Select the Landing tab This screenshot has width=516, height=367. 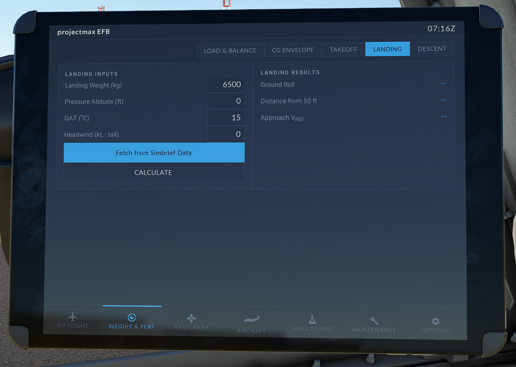[x=388, y=49]
